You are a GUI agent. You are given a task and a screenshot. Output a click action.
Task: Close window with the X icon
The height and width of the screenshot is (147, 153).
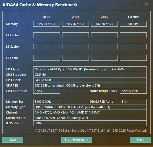click(146, 4)
